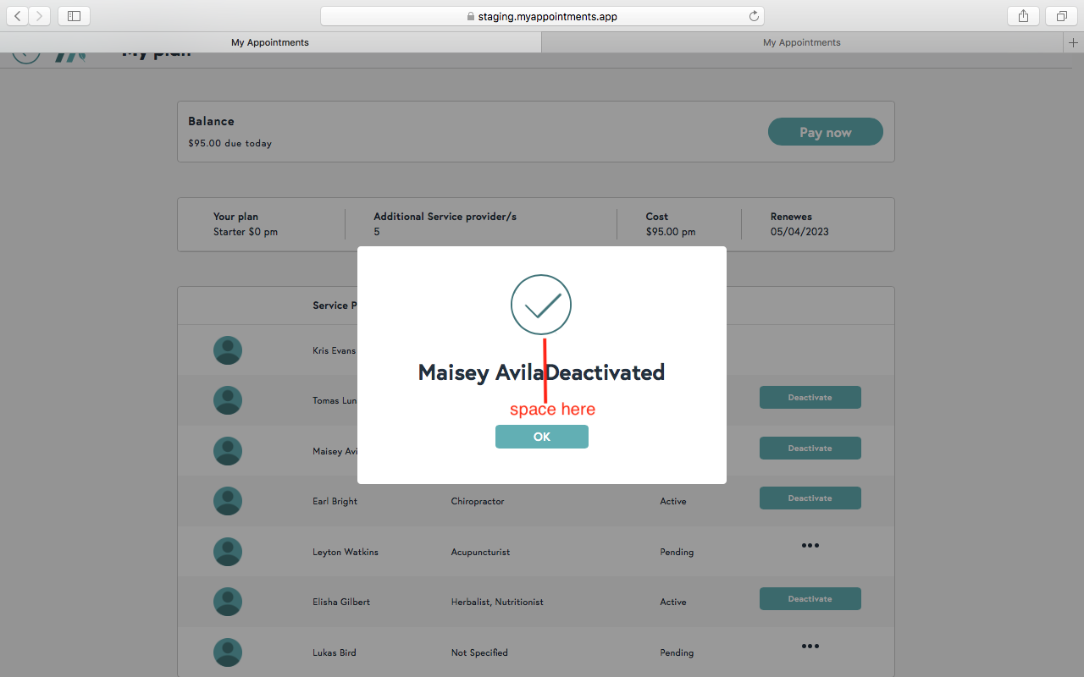Open the three-dot menu for Lukas Bird

(810, 647)
